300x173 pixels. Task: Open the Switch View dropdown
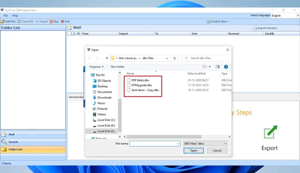(218, 21)
